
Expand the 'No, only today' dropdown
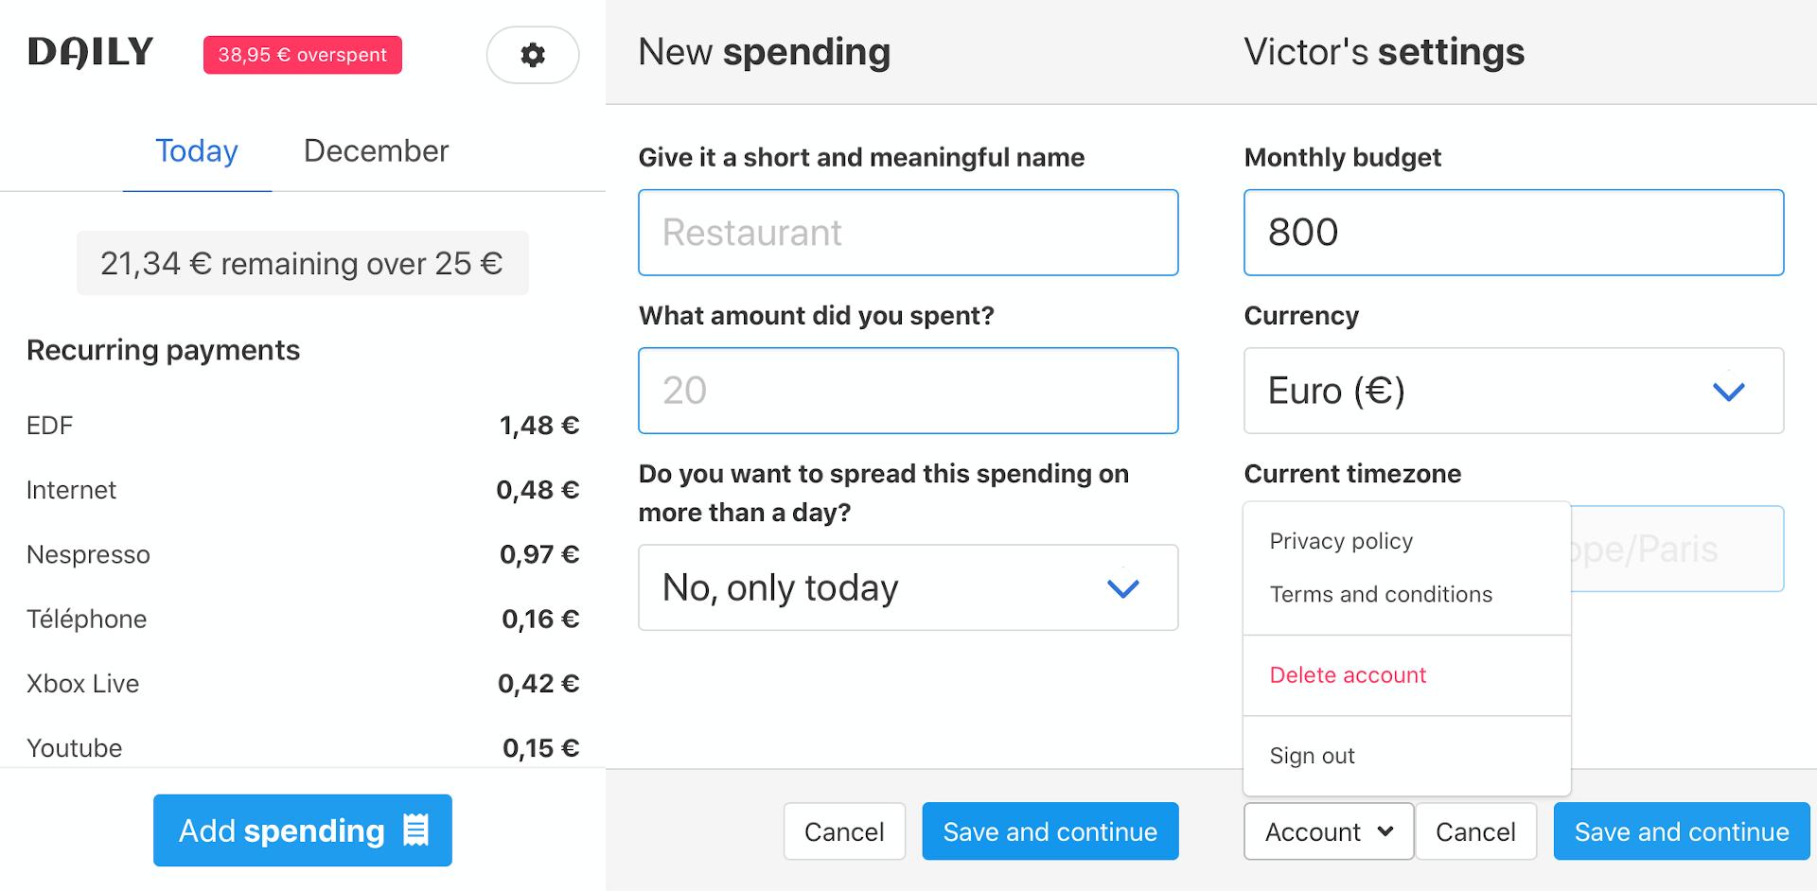pos(908,587)
